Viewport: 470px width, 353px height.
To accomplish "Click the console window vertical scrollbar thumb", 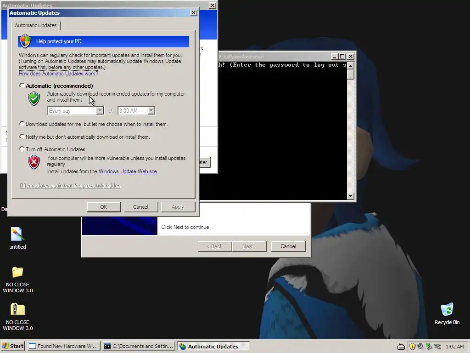I will click(350, 74).
